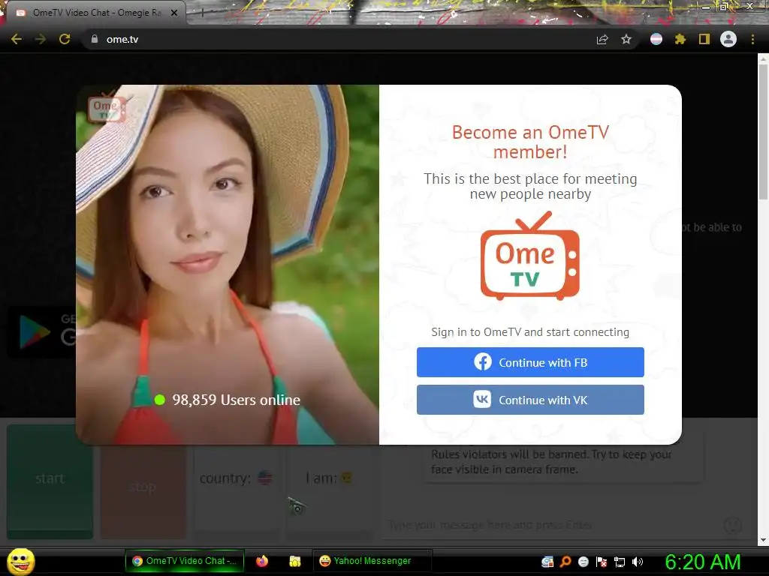Open the Chrome profile avatar

pos(728,39)
